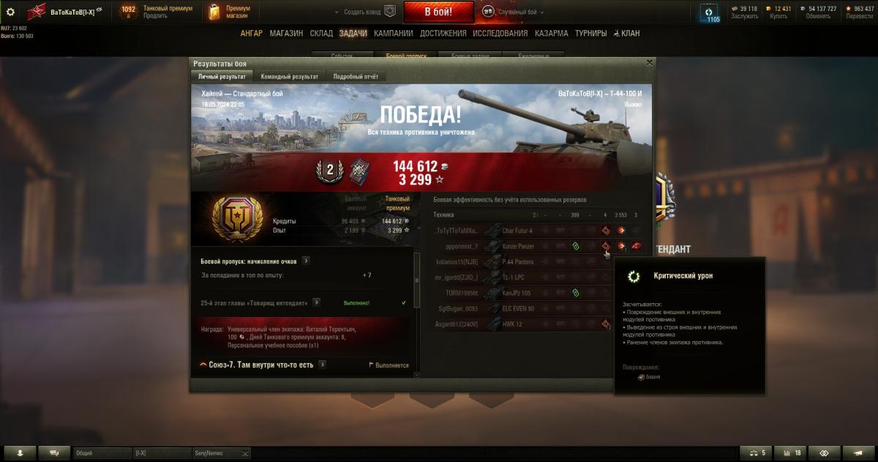This screenshot has height=462, width=878.
Task: Click the Премиум магазин shop icon
Action: coord(214,12)
